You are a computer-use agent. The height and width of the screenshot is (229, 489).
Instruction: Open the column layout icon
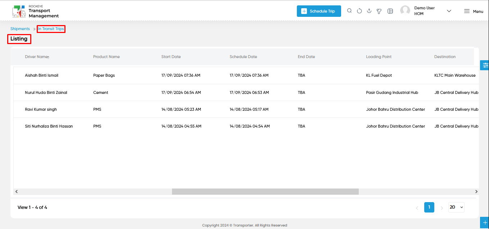[x=390, y=11]
